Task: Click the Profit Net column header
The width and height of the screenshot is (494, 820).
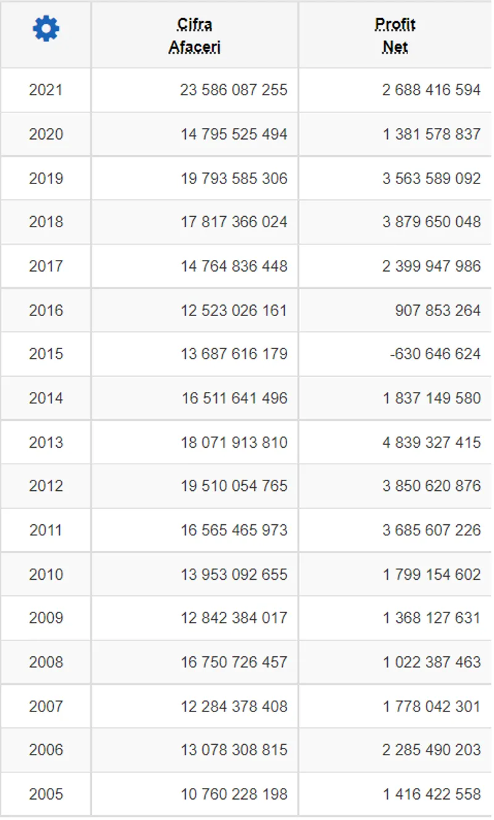Action: coord(395,36)
